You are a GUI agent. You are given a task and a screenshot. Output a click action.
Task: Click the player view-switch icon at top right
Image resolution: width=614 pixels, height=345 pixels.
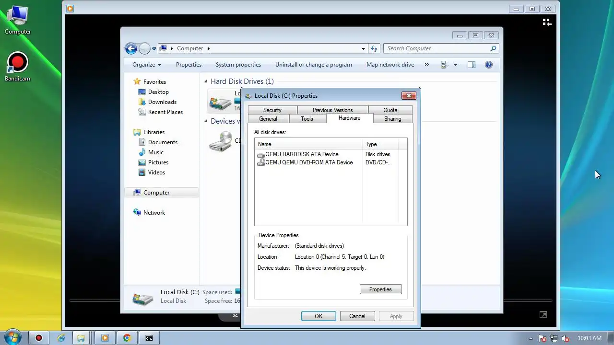[546, 22]
